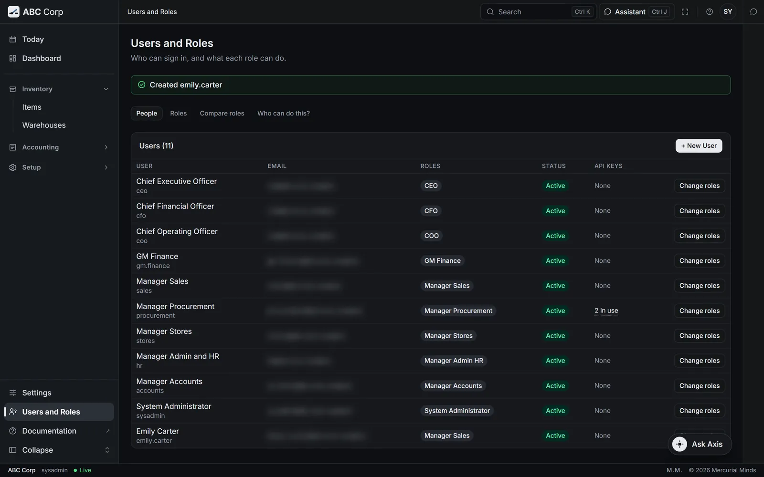Viewport: 764px width, 477px height.
Task: Select the Who can do this? tab
Action: click(284, 114)
